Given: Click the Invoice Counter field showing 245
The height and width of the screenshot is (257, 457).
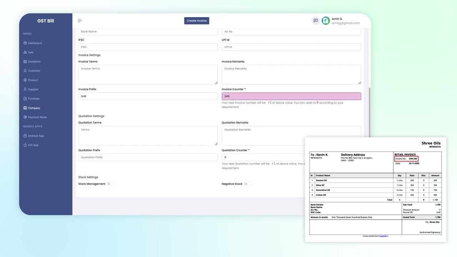Looking at the screenshot, I should (x=291, y=96).
